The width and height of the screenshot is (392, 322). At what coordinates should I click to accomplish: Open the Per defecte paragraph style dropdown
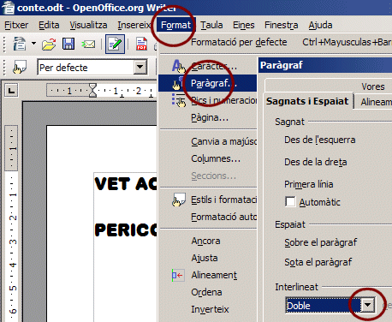pos(140,68)
